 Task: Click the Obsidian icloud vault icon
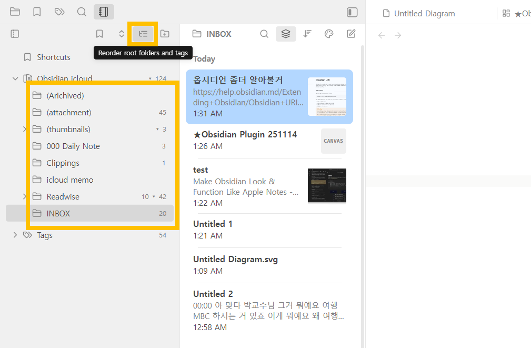coord(27,78)
